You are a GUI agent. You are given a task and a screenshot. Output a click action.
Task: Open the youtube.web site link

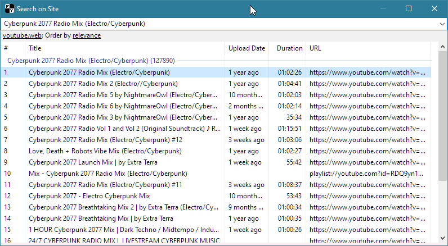tap(22, 35)
